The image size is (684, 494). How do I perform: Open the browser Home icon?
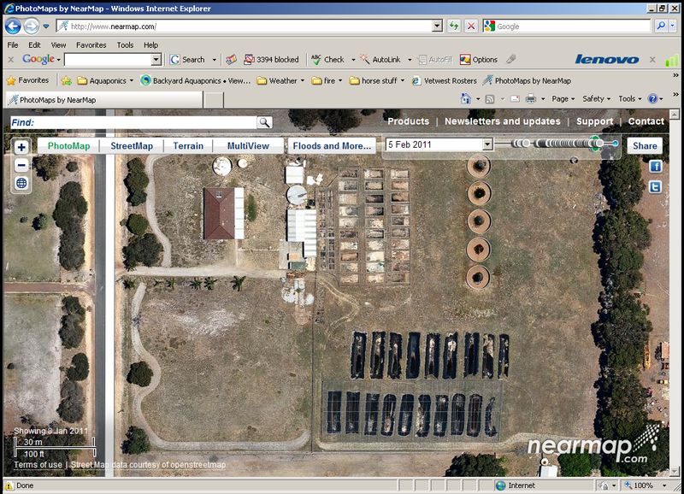[x=466, y=99]
